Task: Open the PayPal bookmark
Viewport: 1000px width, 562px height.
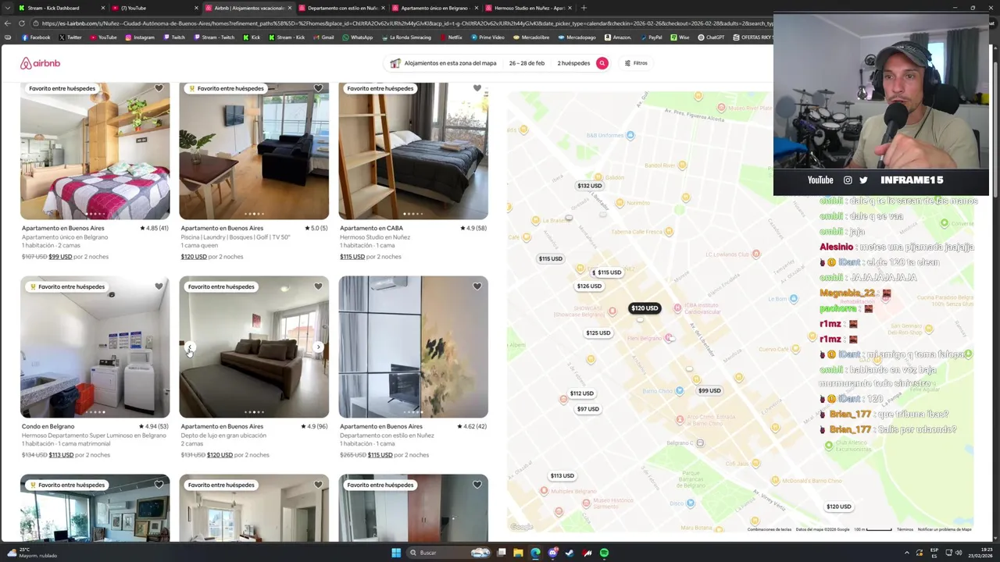Action: pyautogui.click(x=651, y=37)
